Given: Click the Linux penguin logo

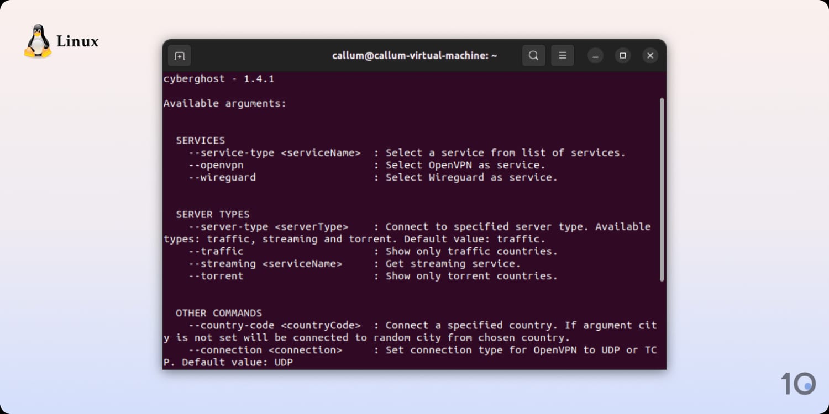Looking at the screenshot, I should point(38,41).
